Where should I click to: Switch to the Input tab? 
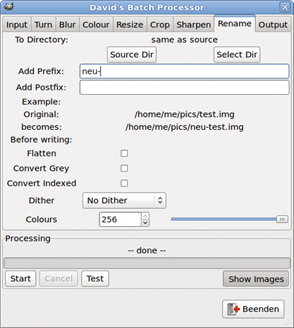click(x=16, y=24)
